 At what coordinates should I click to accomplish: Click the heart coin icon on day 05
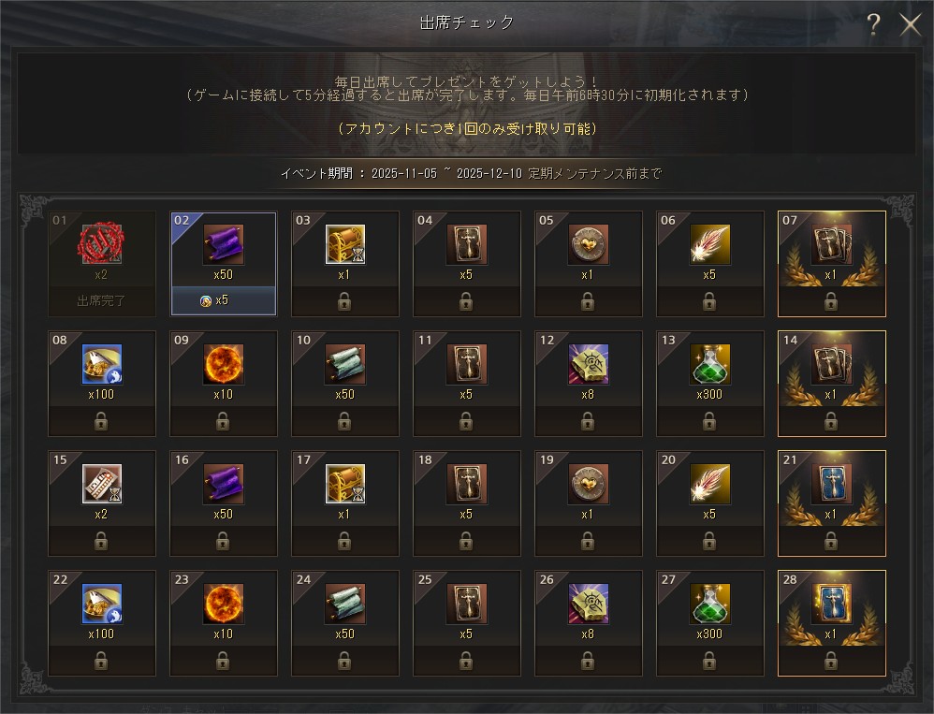tap(588, 244)
